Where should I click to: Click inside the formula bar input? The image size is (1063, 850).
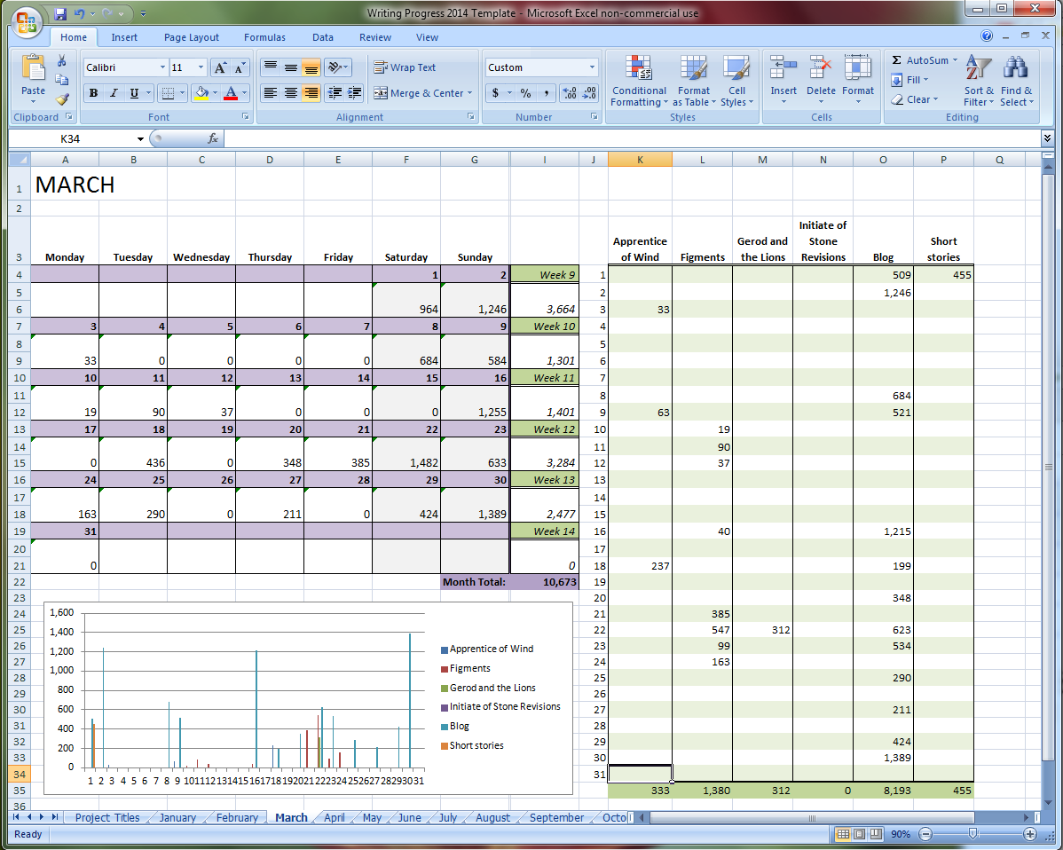[621, 139]
